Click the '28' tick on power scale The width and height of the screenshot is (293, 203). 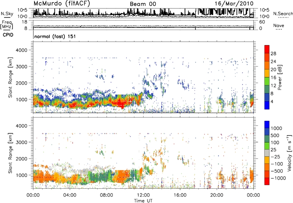(x=273, y=53)
